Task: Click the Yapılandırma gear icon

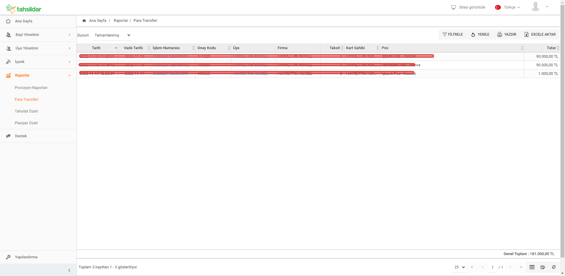Action: click(8, 257)
